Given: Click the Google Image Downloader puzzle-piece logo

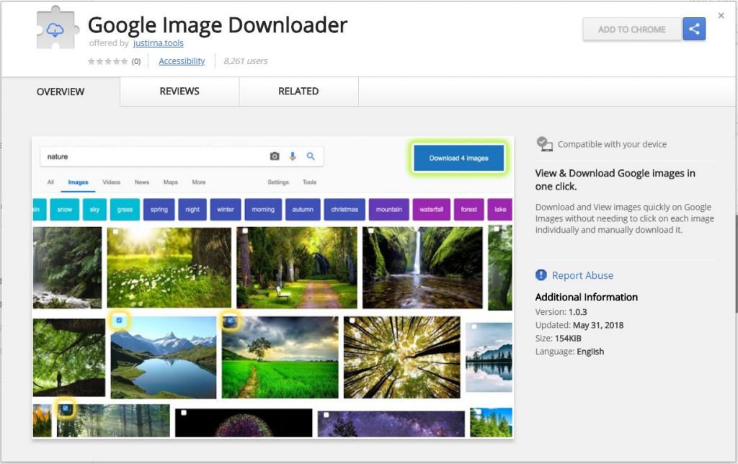Looking at the screenshot, I should coord(55,30).
